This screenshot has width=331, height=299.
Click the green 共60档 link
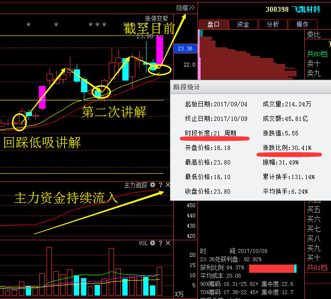point(317,54)
